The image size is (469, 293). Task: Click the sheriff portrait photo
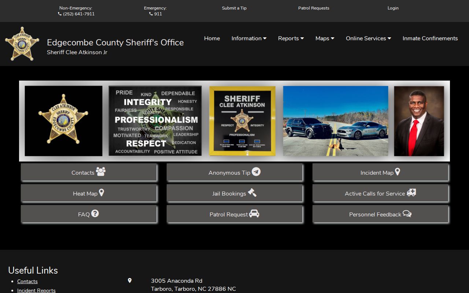pyautogui.click(x=419, y=121)
